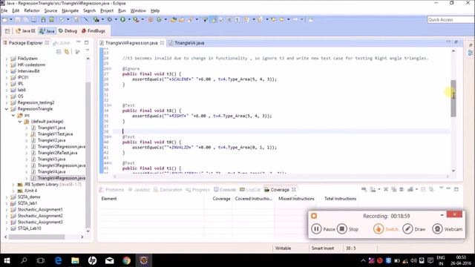Fold the t3 method at line 26
This screenshot has height=267, width=475.
[x=111, y=69]
